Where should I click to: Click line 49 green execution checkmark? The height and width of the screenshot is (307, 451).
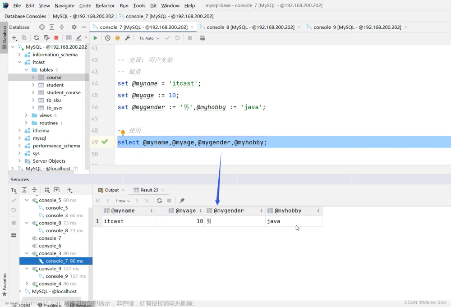[105, 142]
